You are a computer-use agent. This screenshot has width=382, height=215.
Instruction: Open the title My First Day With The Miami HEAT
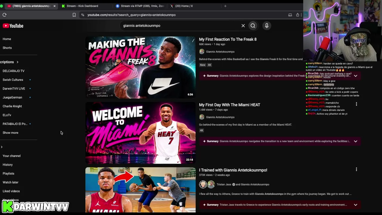[229, 105]
